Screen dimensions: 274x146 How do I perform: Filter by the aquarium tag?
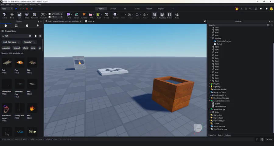coord(6,48)
